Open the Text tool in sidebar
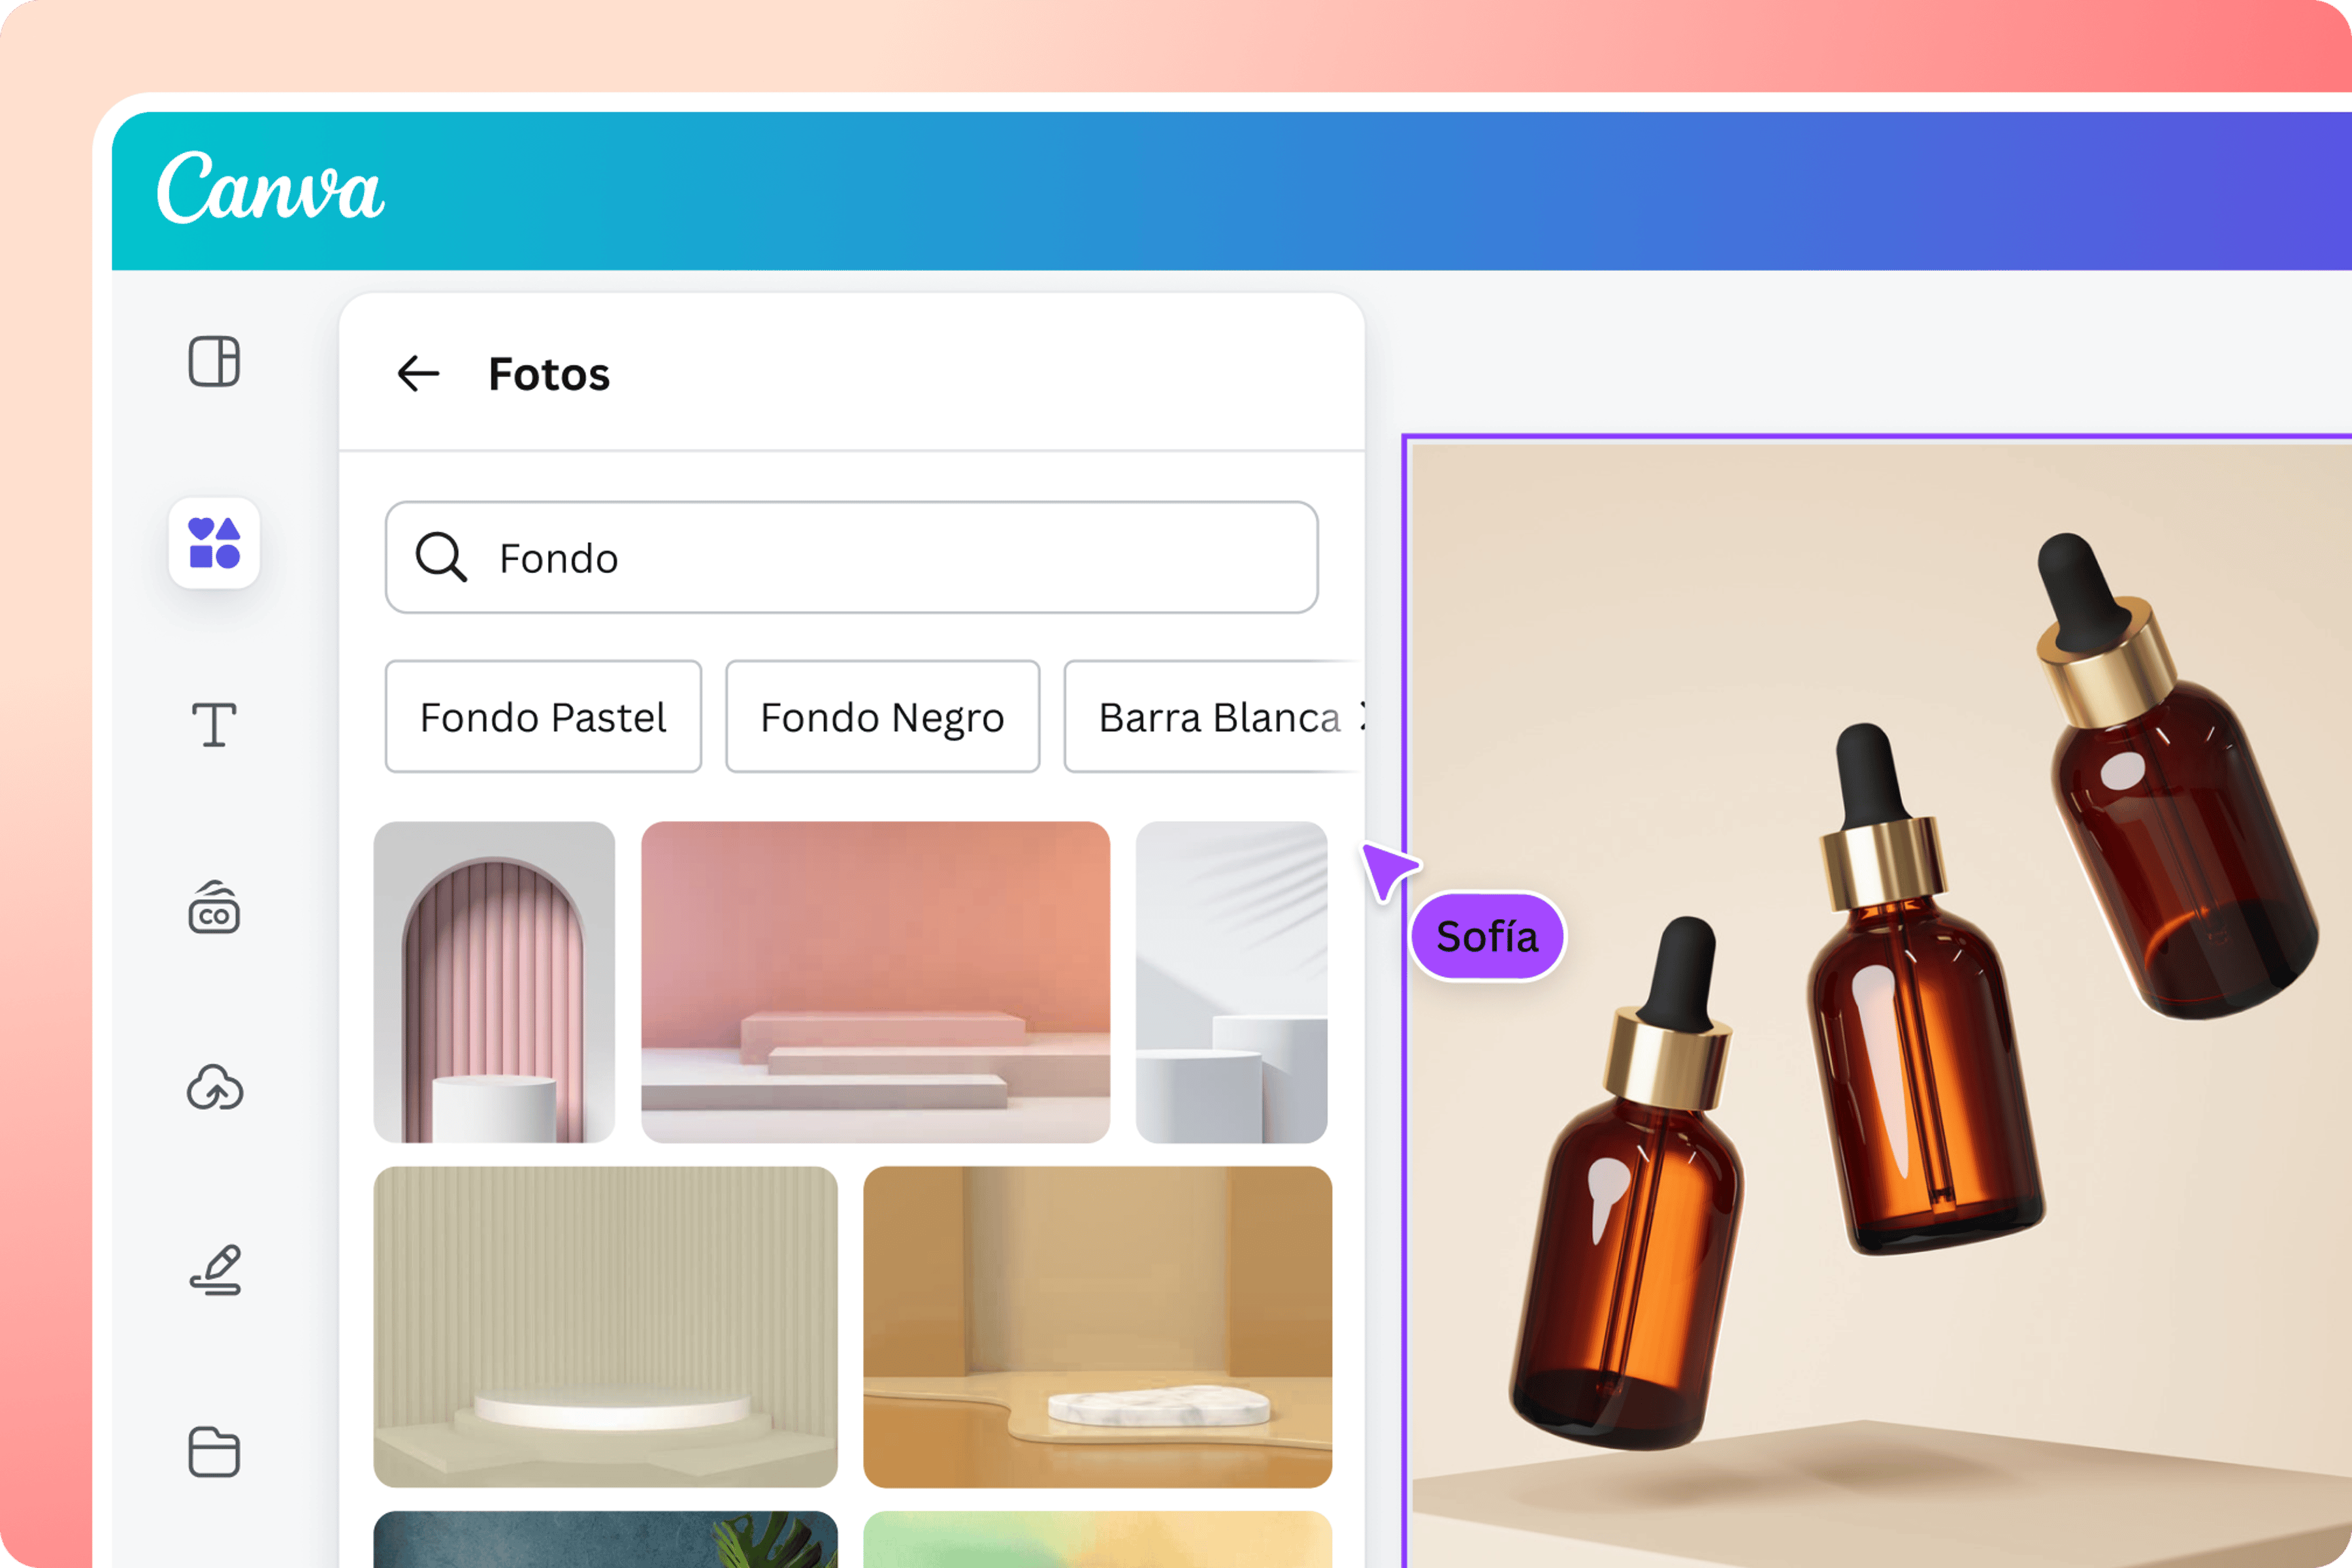 (214, 725)
